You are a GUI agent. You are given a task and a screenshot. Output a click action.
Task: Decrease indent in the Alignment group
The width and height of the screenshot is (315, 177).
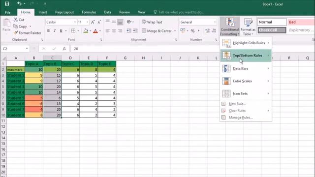point(129,30)
